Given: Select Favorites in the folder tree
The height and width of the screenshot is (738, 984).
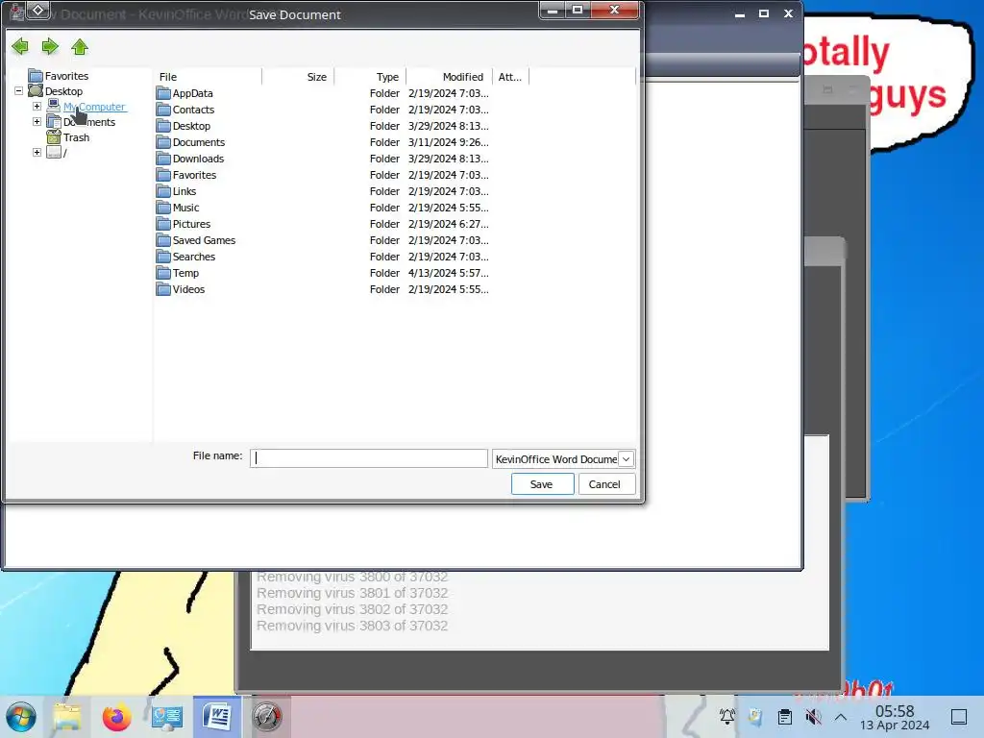Looking at the screenshot, I should (66, 76).
